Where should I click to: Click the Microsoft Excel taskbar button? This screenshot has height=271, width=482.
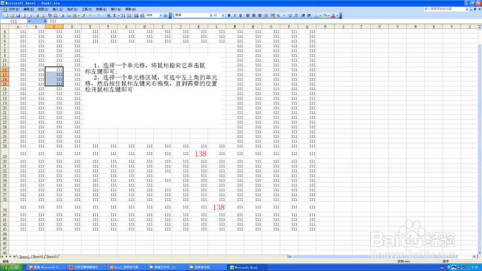tap(247, 267)
